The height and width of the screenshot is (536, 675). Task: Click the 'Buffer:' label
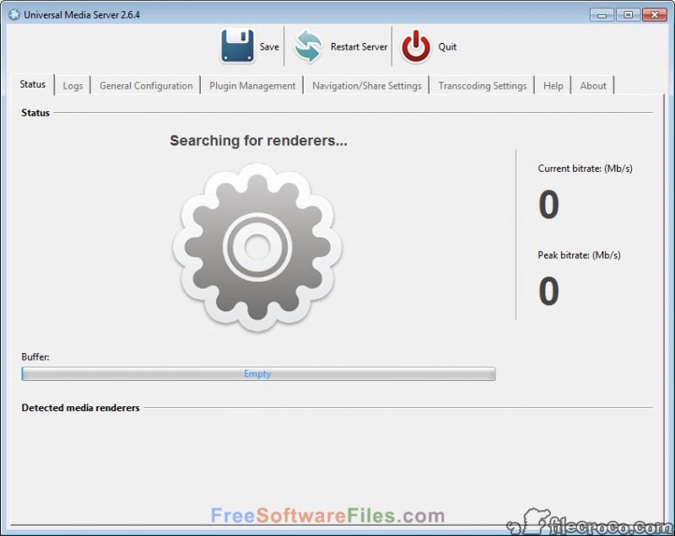[35, 356]
